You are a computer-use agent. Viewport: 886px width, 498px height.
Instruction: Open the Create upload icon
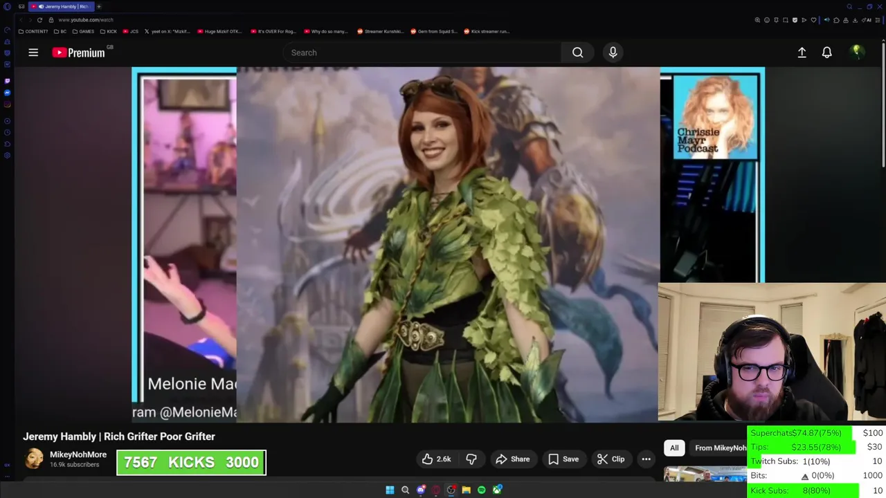tap(802, 53)
